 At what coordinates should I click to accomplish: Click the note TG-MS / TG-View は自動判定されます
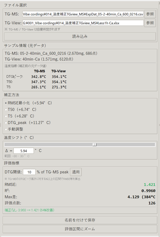[x=32, y=29]
